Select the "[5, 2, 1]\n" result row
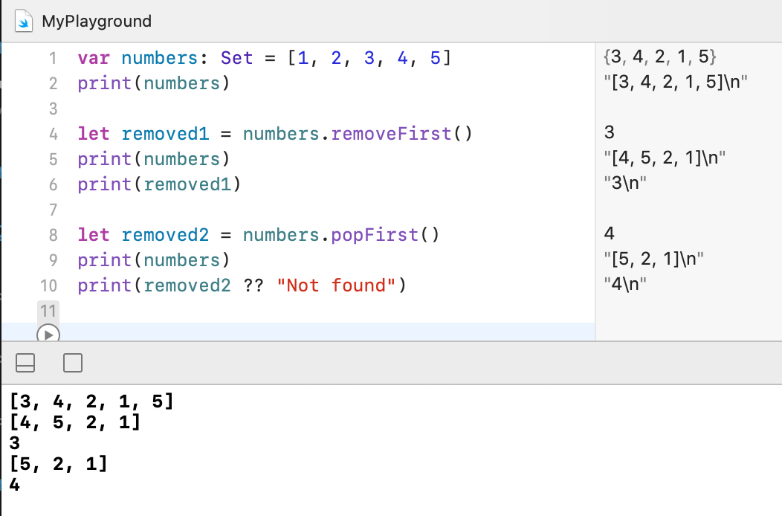This screenshot has height=516, width=782. point(654,259)
